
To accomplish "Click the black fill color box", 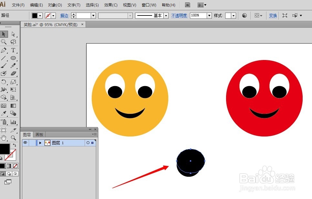I will [5, 149].
